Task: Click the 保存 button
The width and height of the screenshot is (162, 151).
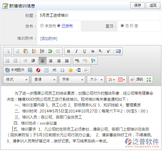Action: point(138,5)
